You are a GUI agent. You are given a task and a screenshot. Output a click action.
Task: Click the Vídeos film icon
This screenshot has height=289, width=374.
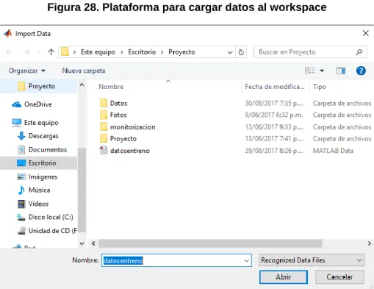(21, 204)
